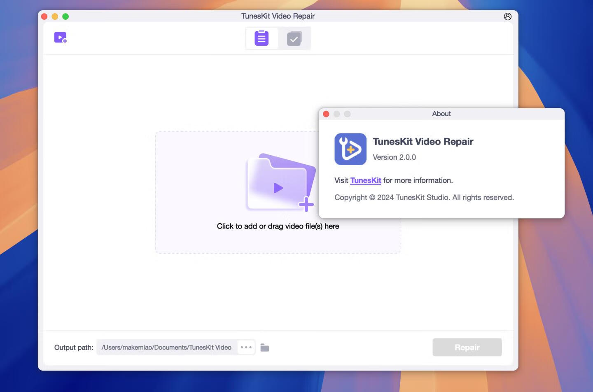This screenshot has height=392, width=593.
Task: Click the TunesKit Video Repair heading in About
Action: coord(423,142)
